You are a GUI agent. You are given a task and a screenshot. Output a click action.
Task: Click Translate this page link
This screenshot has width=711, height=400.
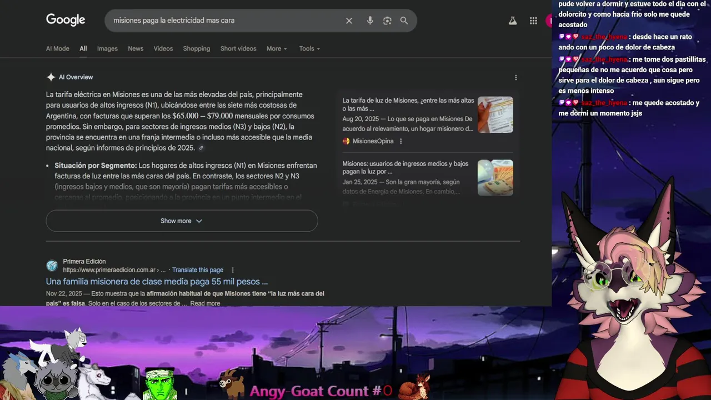[x=198, y=270]
